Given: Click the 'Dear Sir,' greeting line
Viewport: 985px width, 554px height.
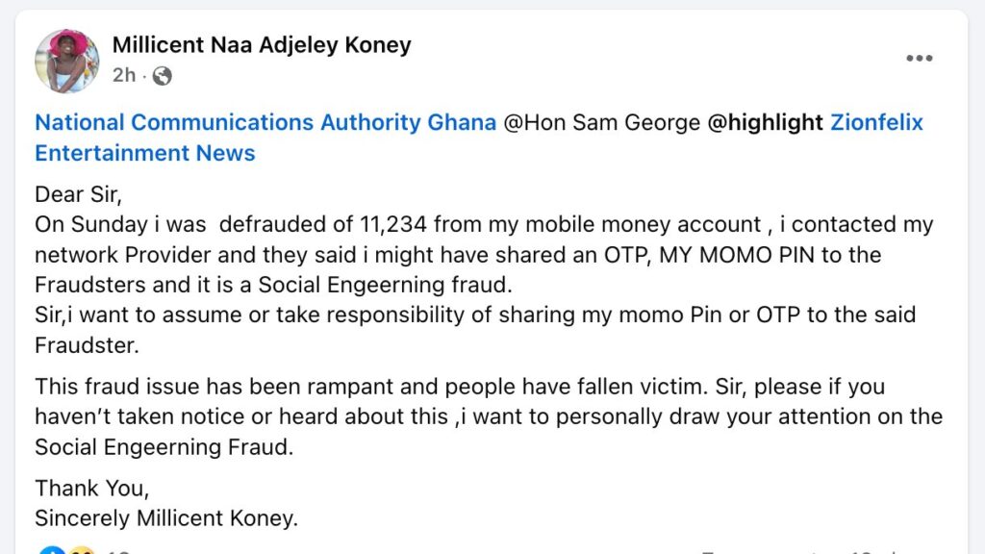Looking at the screenshot, I should 78,194.
